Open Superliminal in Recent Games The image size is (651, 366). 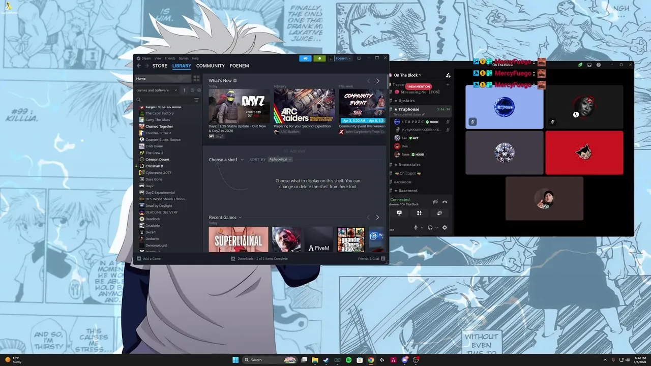click(239, 239)
